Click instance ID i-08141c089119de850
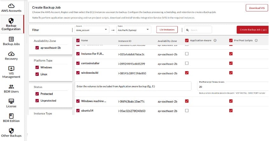 pyautogui.click(x=132, y=73)
